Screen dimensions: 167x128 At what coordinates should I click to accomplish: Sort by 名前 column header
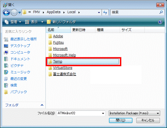58,30
